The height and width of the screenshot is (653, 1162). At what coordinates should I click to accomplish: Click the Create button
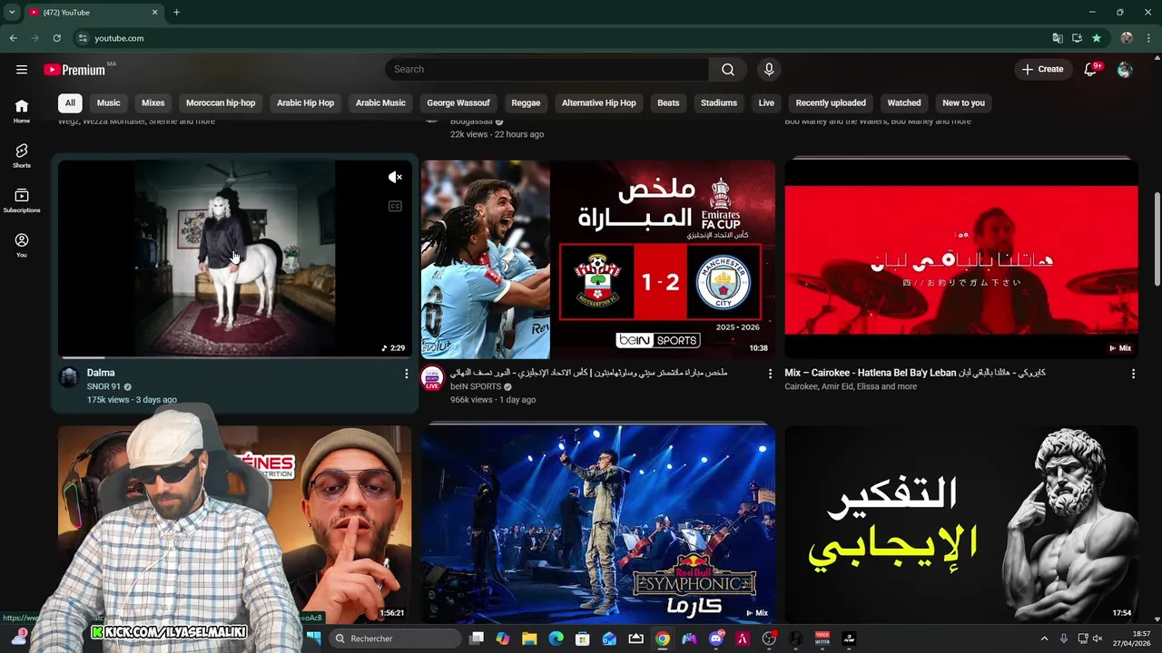point(1042,69)
